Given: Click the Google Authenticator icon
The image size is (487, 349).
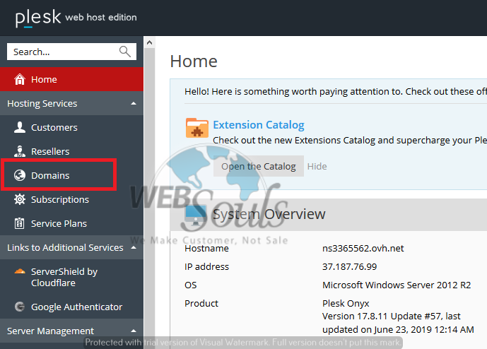Looking at the screenshot, I should click(x=20, y=307).
